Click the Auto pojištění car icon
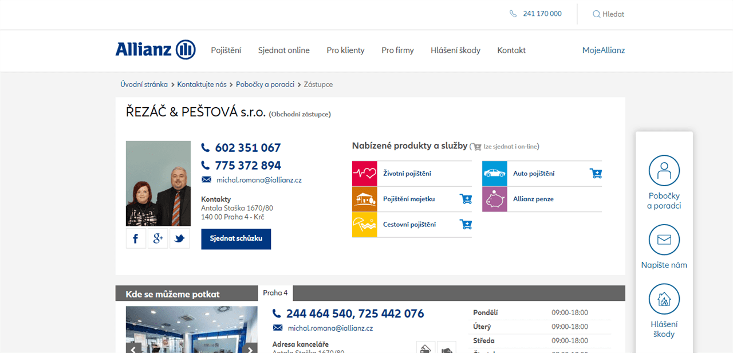 [495, 174]
